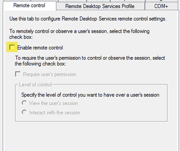
Task: Click the 'Interact with the session' label text
Action: point(55,113)
